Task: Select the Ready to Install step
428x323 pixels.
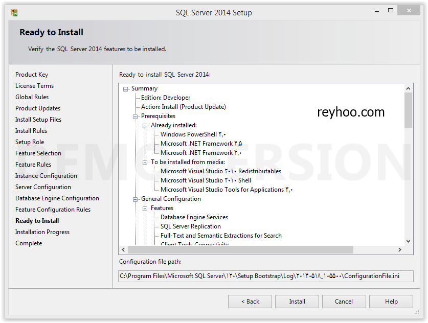Action: (x=37, y=221)
